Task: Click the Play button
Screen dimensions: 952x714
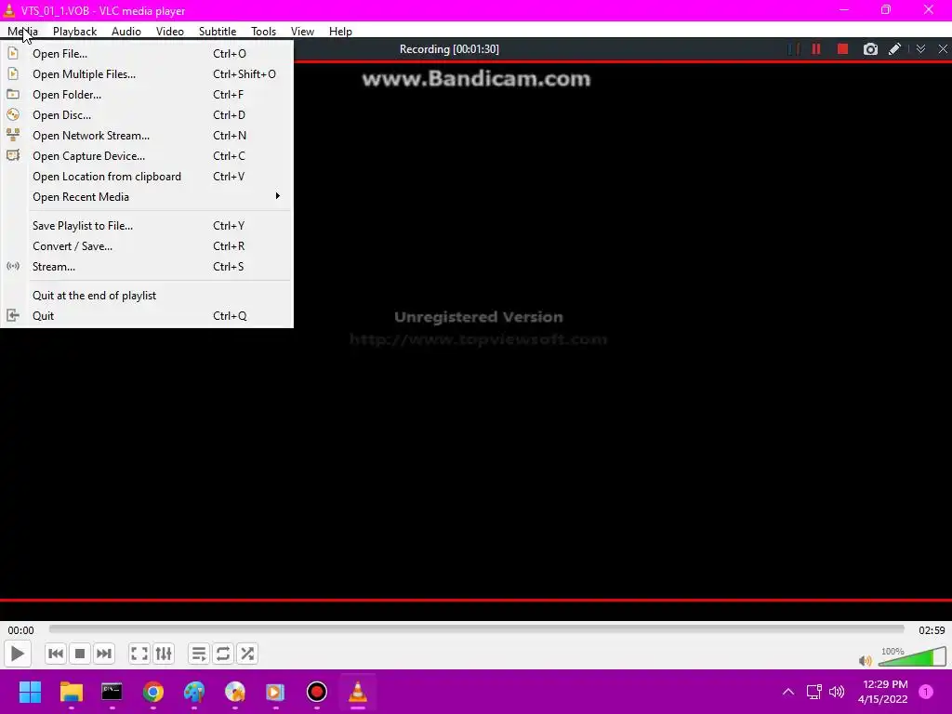Action: click(17, 654)
